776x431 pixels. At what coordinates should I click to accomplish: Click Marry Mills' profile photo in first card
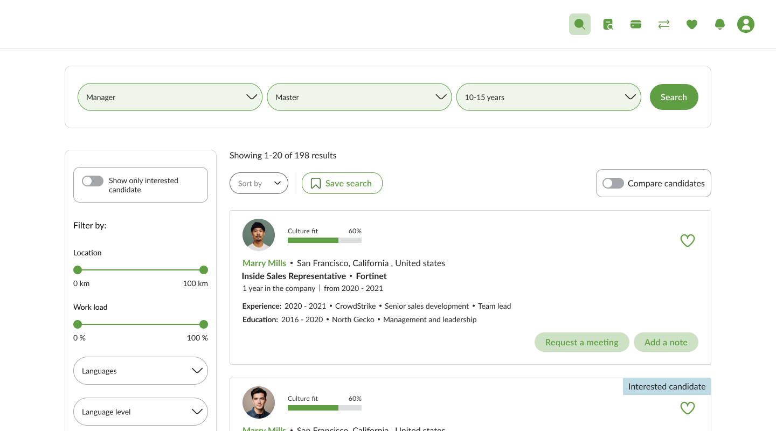(259, 235)
